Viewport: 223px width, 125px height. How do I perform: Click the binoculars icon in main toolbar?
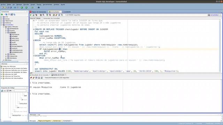pyautogui.click(x=39, y=8)
